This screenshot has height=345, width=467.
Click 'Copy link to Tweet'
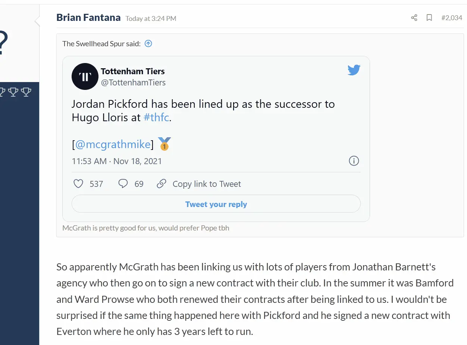coord(207,184)
